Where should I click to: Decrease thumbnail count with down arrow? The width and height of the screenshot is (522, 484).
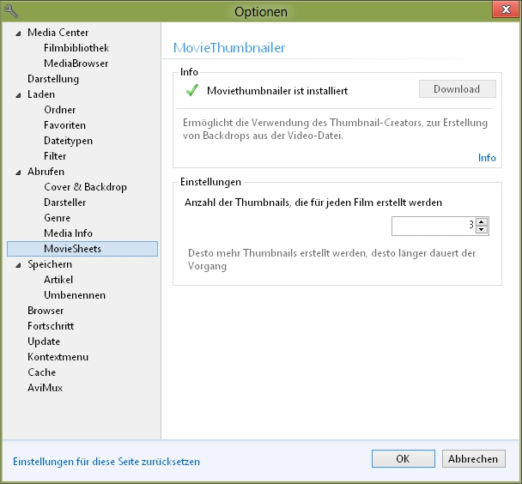pyautogui.click(x=482, y=229)
